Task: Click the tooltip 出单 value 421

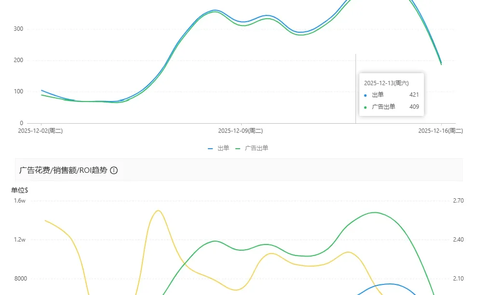Action: coord(414,95)
